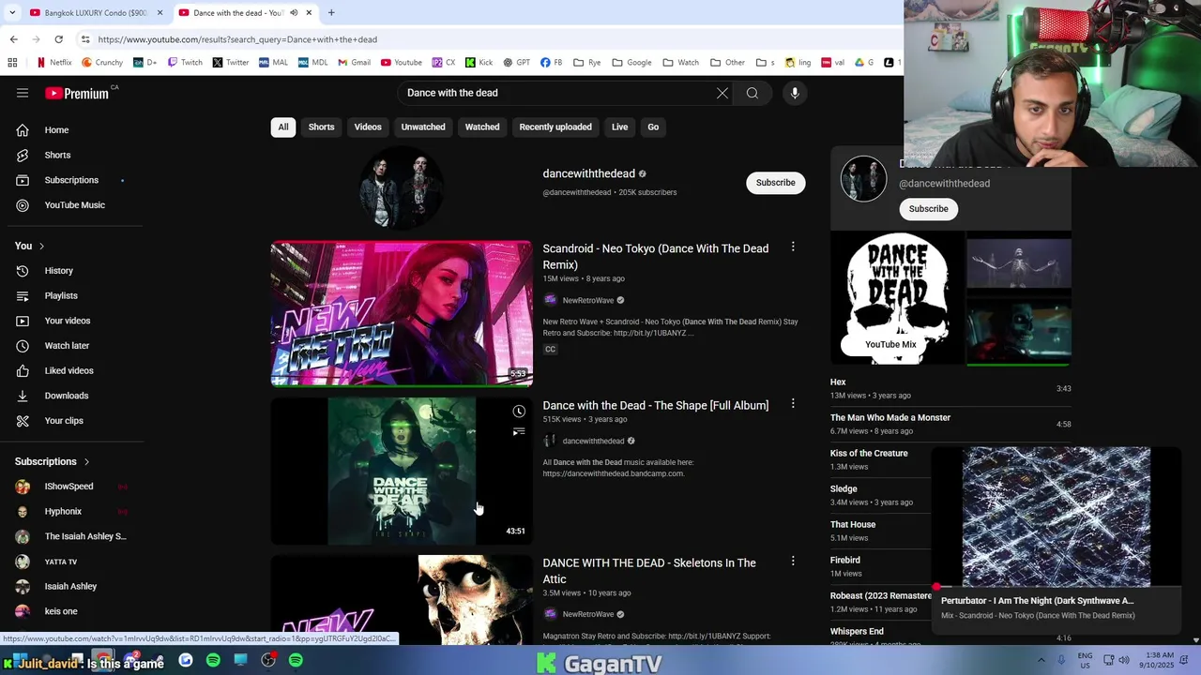Open the YouTube hamburger guide menu
The image size is (1201, 675).
click(x=23, y=93)
